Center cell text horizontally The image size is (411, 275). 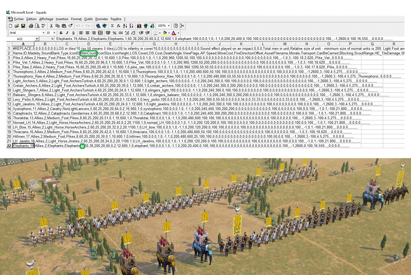pos(87,33)
